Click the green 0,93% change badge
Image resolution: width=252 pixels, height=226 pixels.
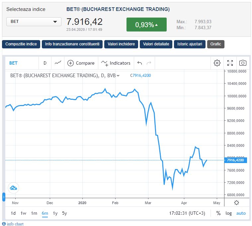coord(146,25)
